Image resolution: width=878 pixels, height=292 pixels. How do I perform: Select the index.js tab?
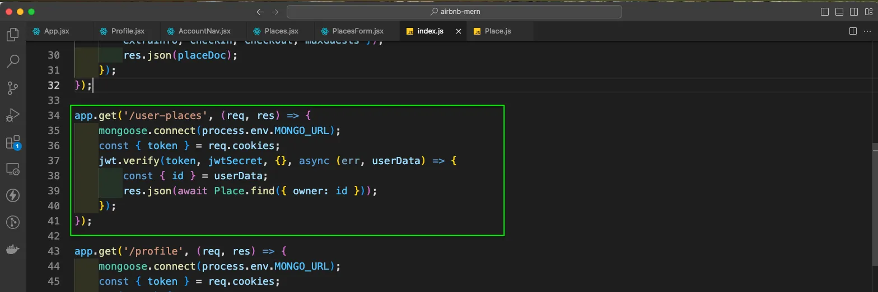[x=431, y=31]
